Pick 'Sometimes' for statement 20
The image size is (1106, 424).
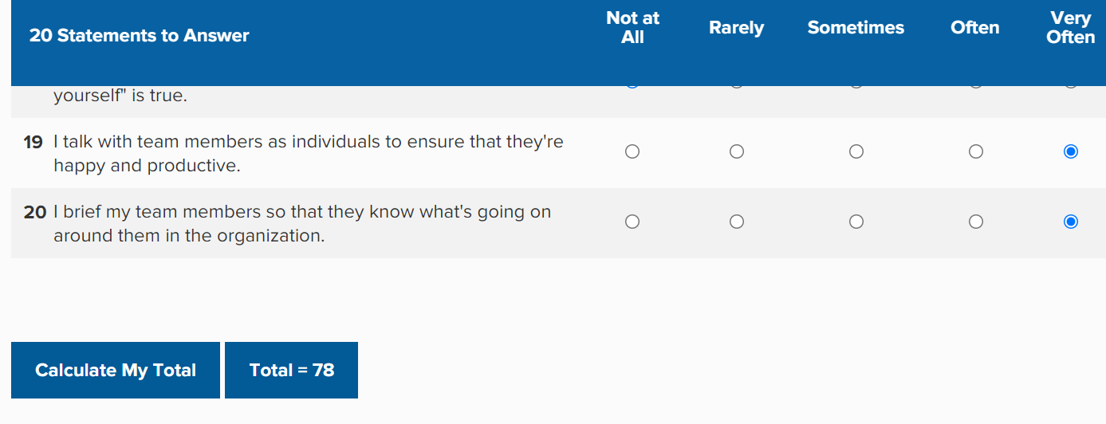click(856, 222)
